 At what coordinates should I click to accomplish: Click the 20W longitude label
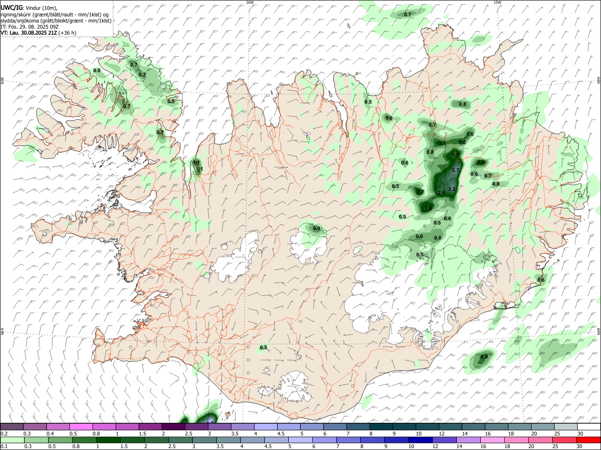click(x=250, y=2)
